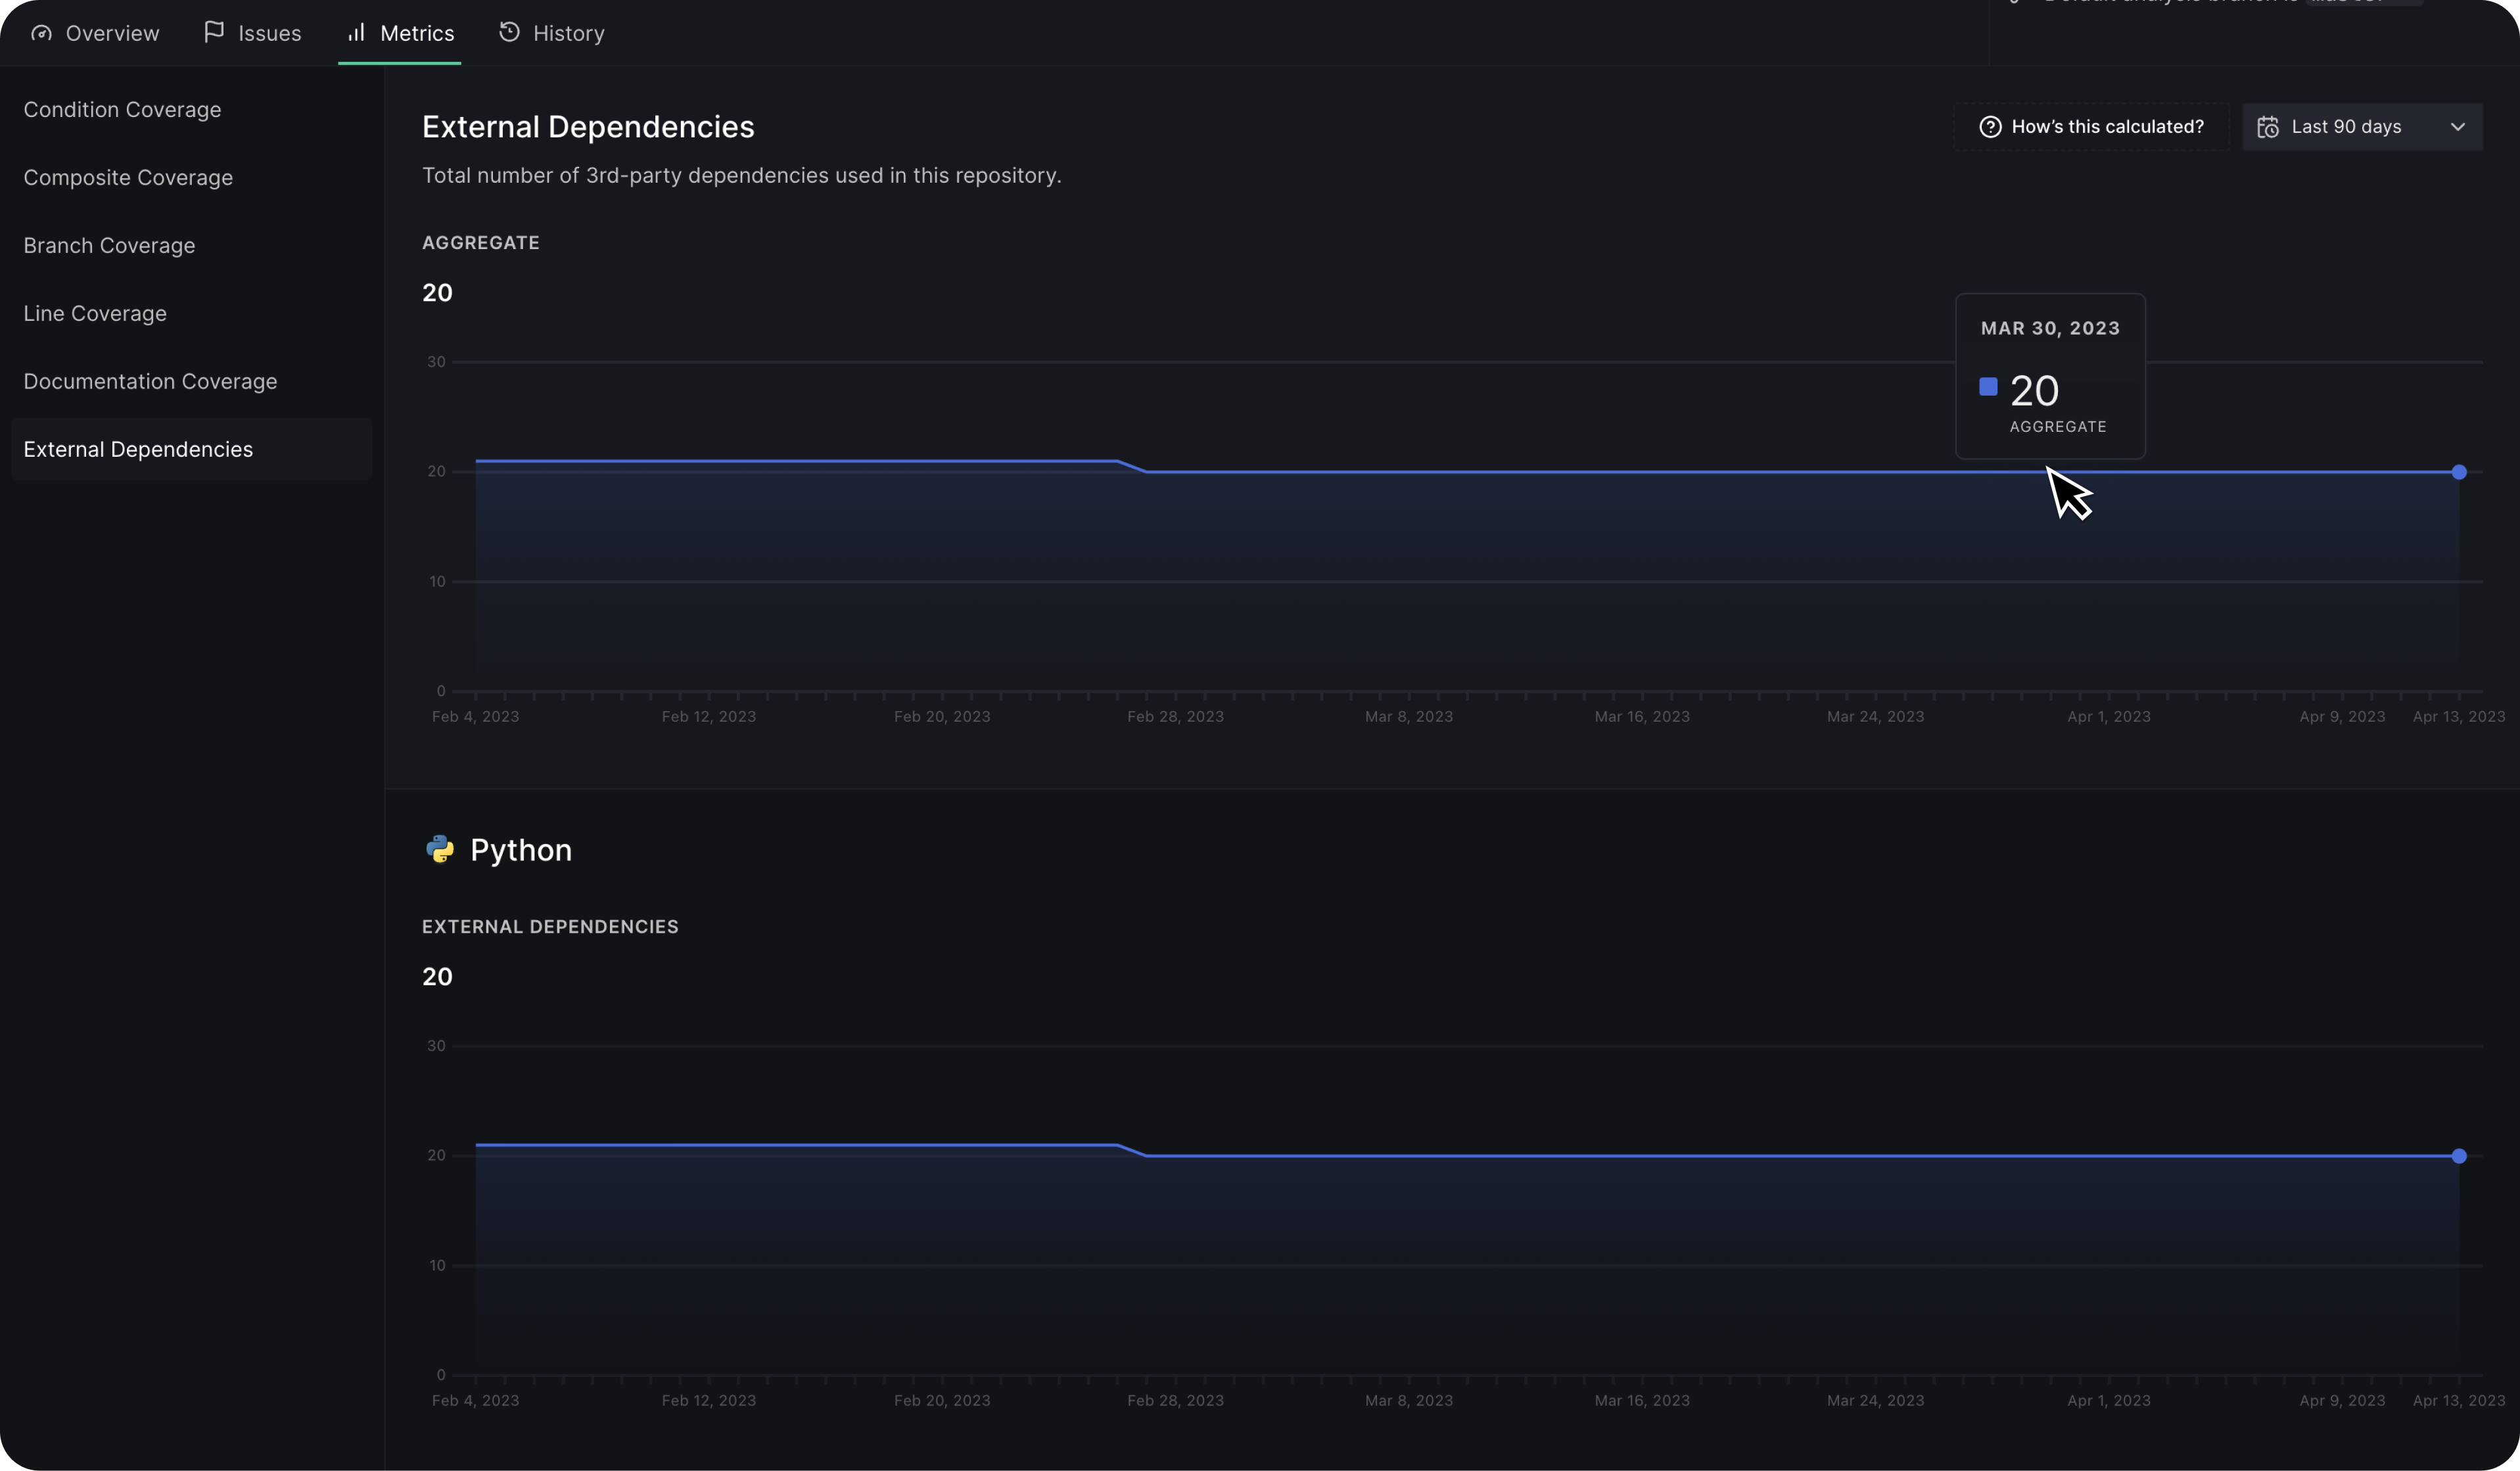Click the Overview gauge icon

[41, 33]
